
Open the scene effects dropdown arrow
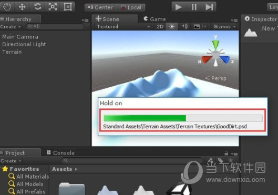(205, 27)
